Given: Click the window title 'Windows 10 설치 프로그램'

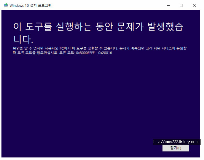Looking at the screenshot, I should tap(31, 5).
